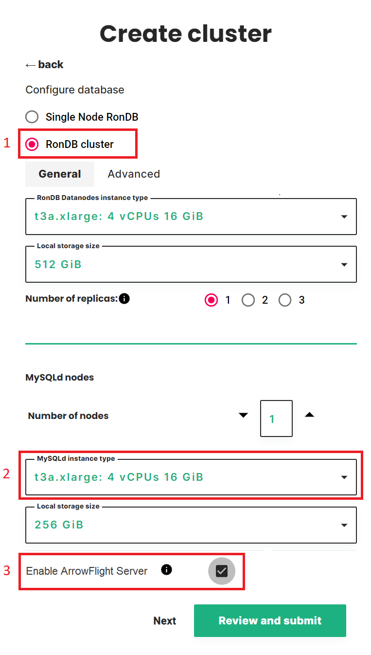Click the Next link
This screenshot has width=371, height=655.
click(164, 620)
